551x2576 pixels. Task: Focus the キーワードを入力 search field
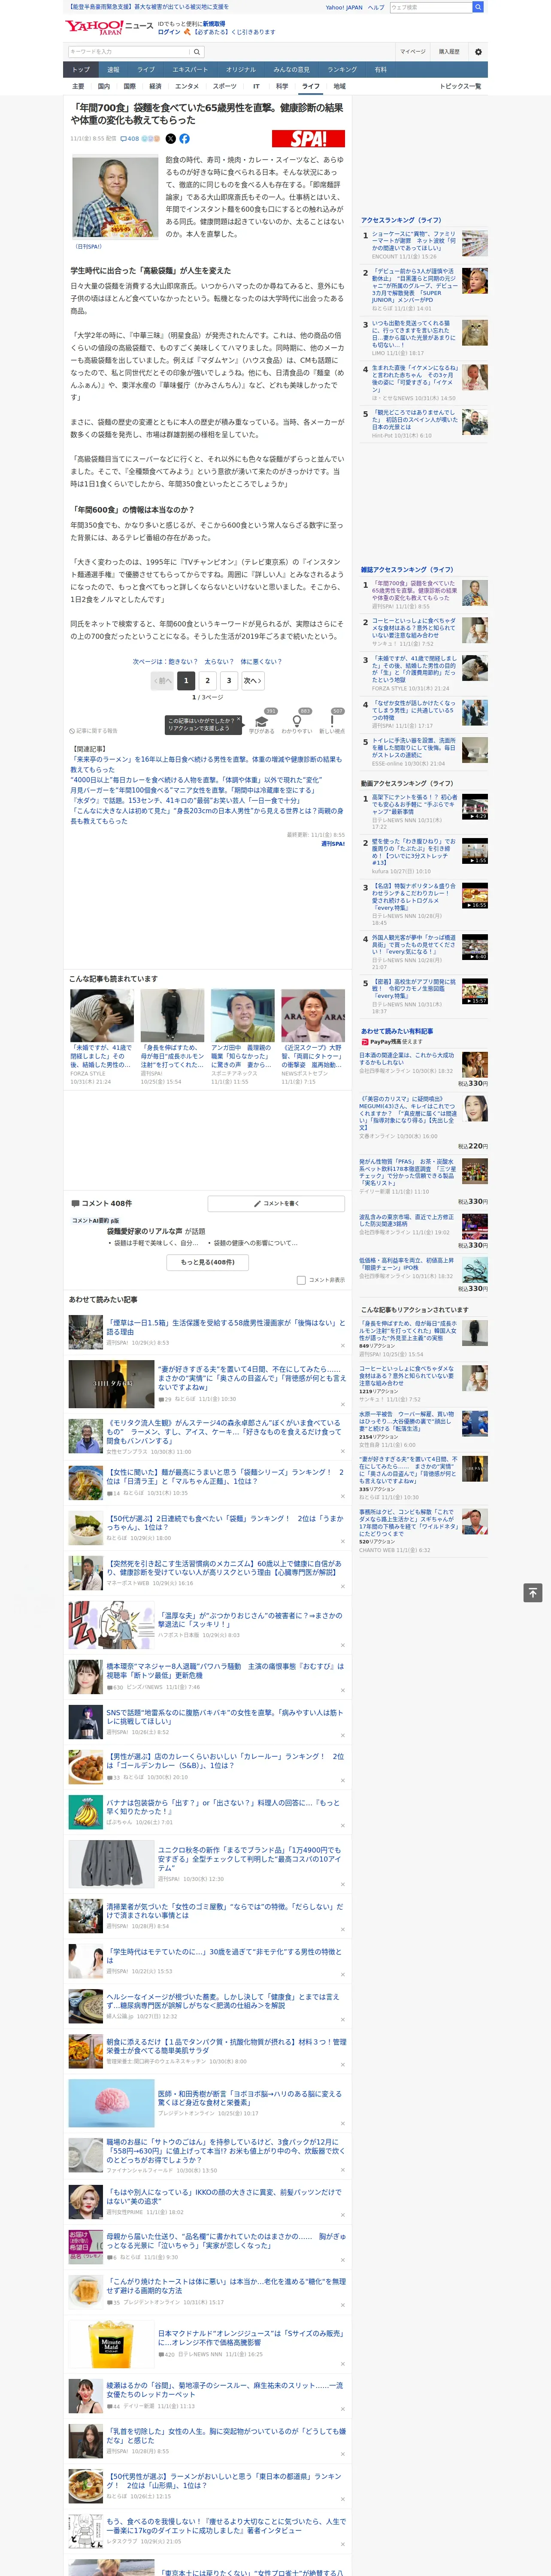[129, 52]
